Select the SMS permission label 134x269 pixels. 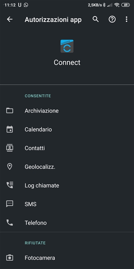pos(31,204)
